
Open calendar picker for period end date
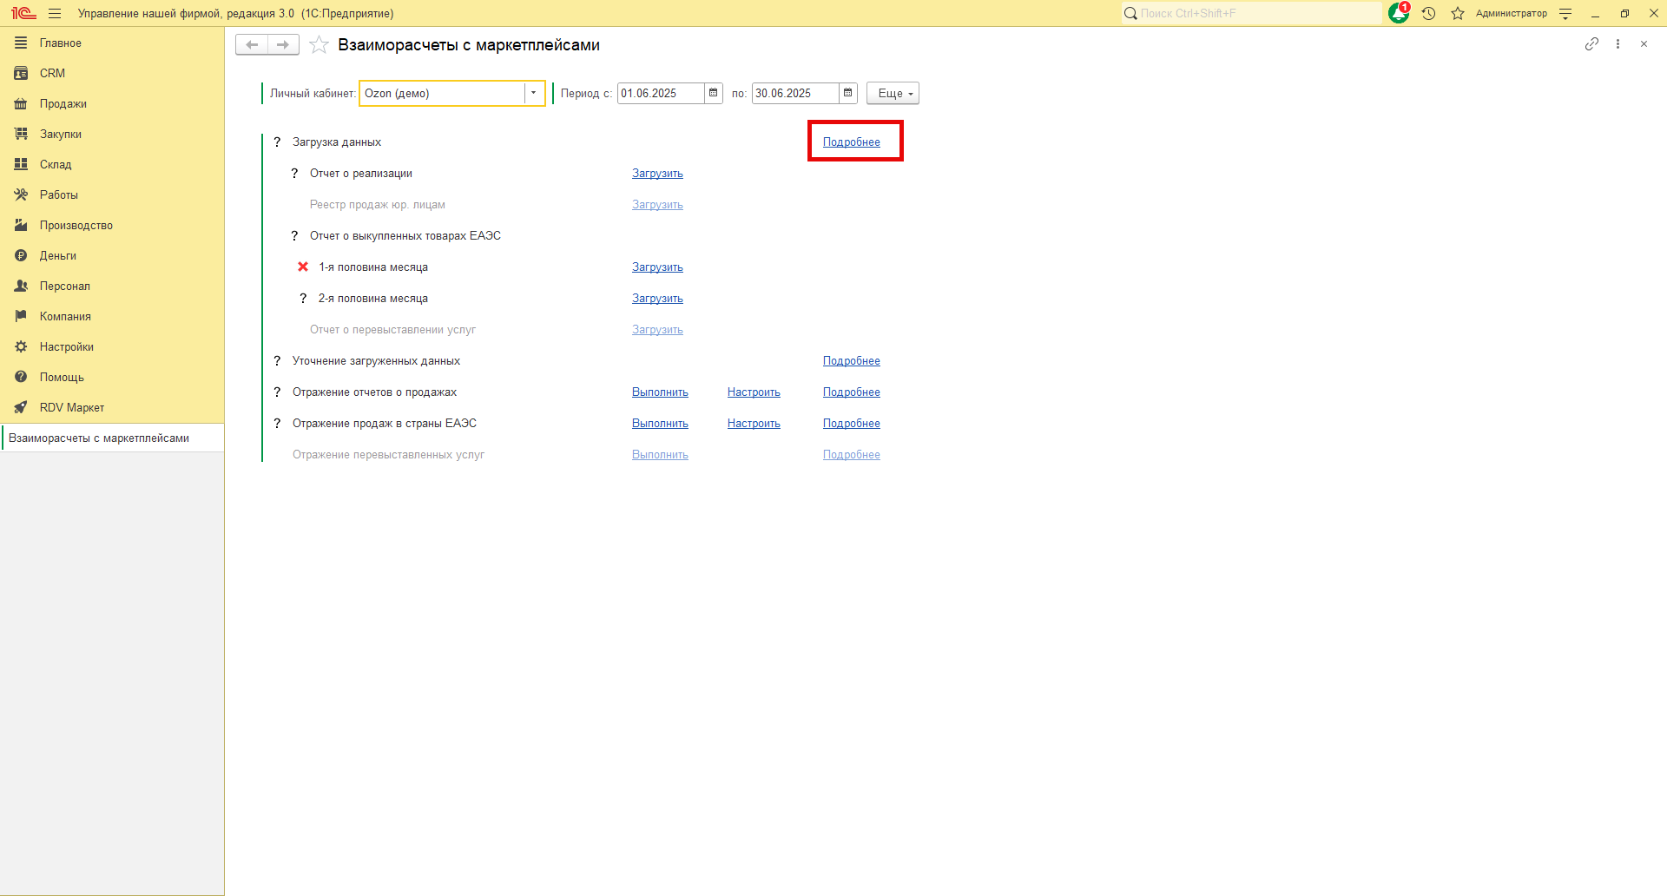coord(848,94)
